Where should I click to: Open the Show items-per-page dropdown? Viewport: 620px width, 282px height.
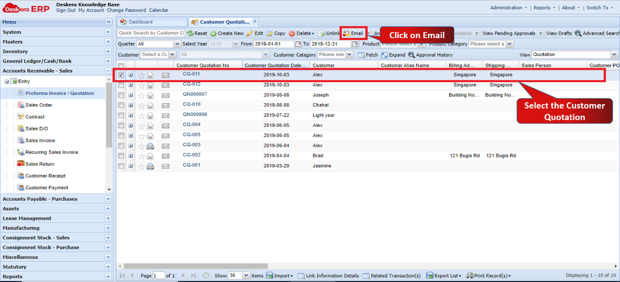(x=246, y=276)
